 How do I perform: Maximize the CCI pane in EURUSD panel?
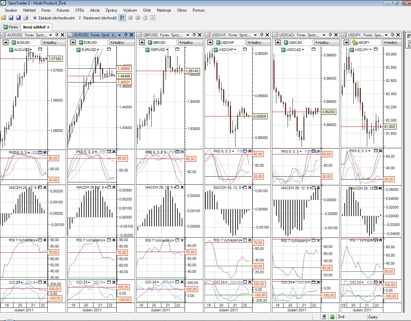pyautogui.click(x=109, y=282)
